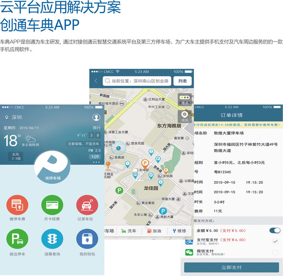Tap the 限行 restricted digit 3
Image resolution: width=283 pixels, height=276 pixels.
coord(91,135)
